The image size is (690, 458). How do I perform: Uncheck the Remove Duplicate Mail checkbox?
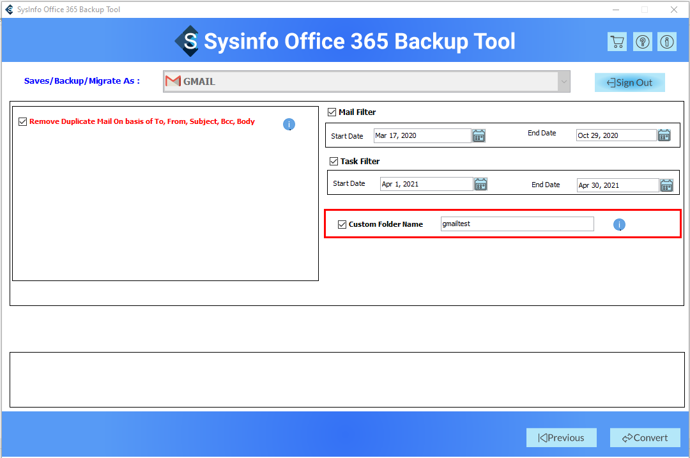23,122
